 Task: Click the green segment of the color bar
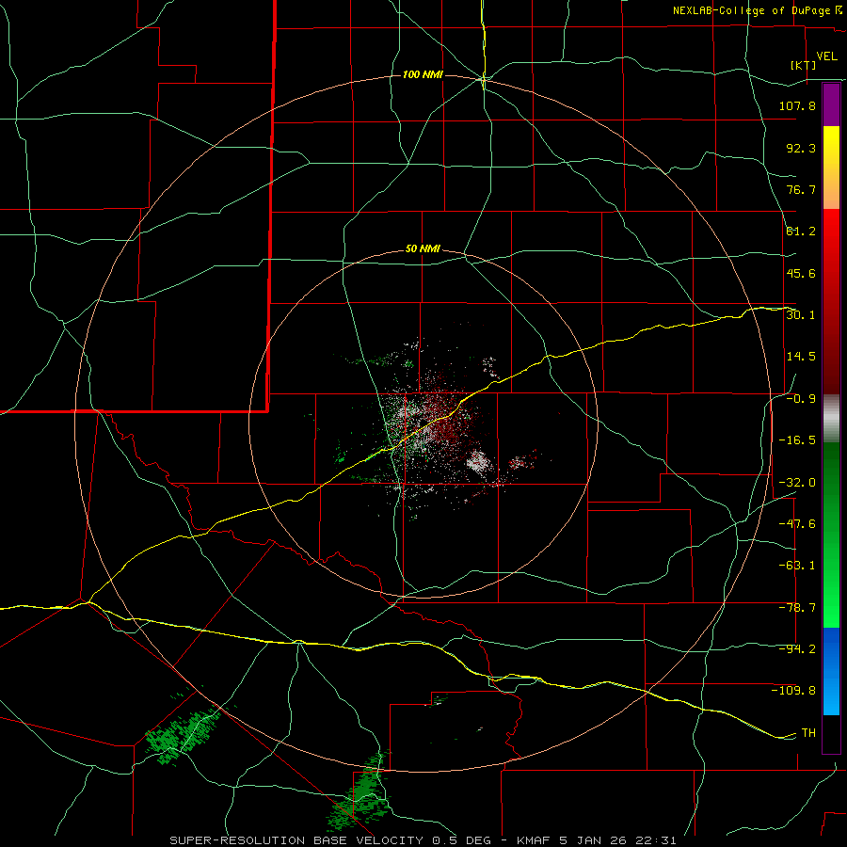point(831,535)
